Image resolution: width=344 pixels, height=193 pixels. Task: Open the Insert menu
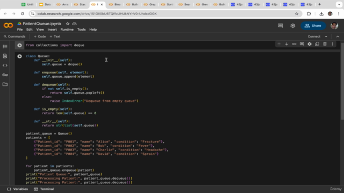[x=52, y=29]
